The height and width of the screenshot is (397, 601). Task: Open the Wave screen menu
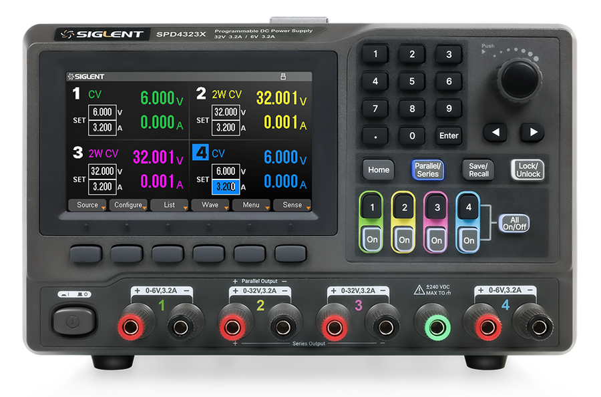[210, 205]
